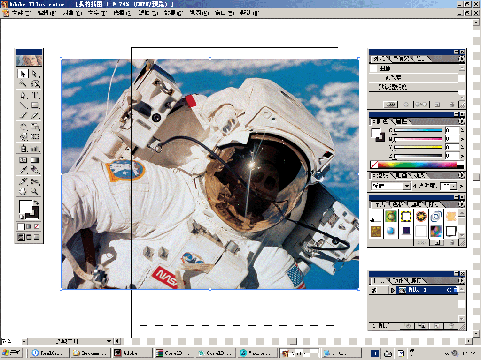Open the 效果 menu
The height and width of the screenshot is (360, 481).
click(x=174, y=13)
